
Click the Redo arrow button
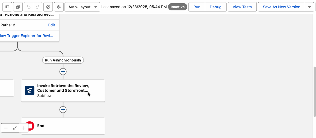(37, 7)
